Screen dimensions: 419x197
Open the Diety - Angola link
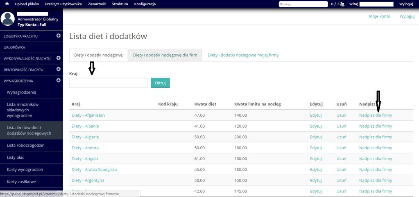click(x=85, y=159)
